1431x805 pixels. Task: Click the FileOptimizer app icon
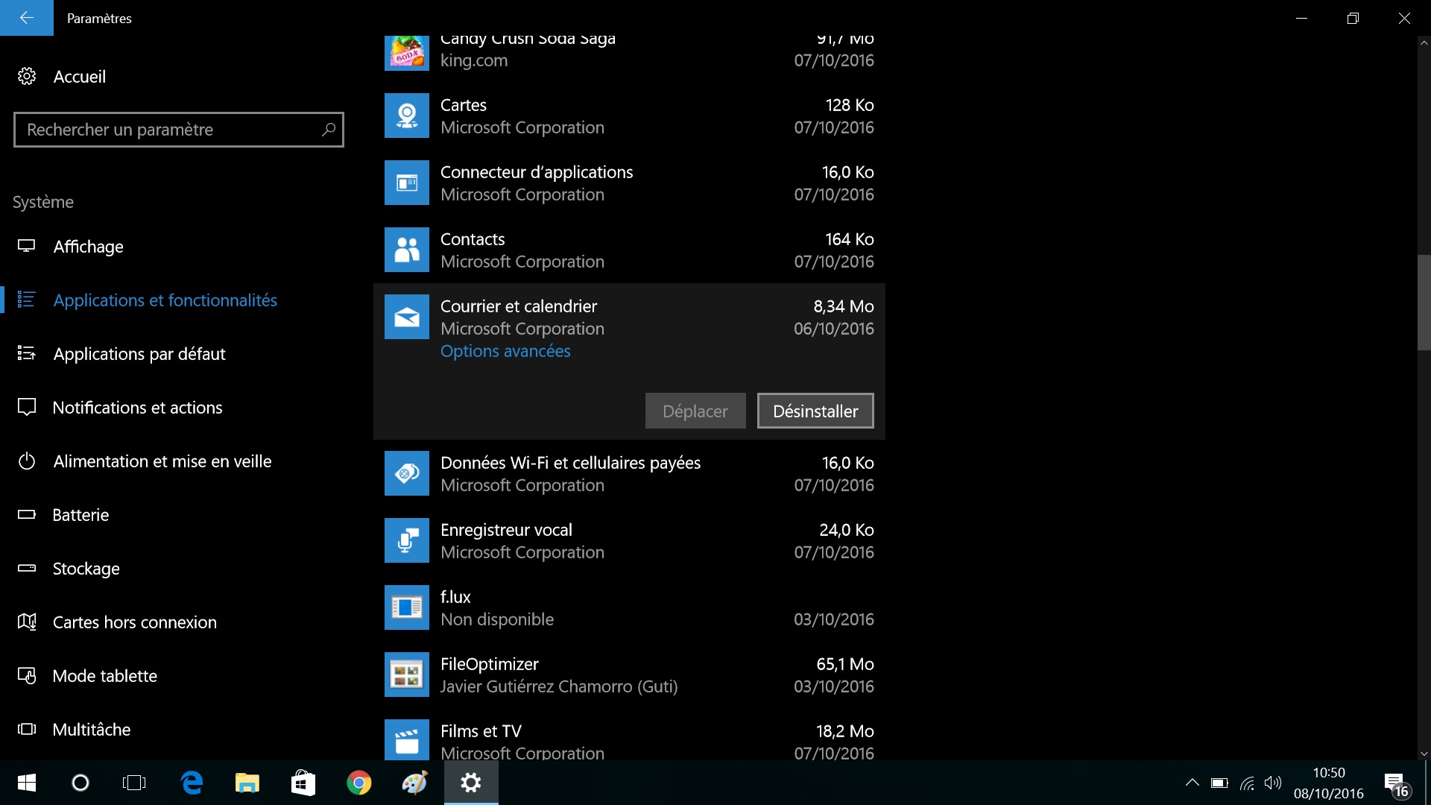tap(406, 675)
